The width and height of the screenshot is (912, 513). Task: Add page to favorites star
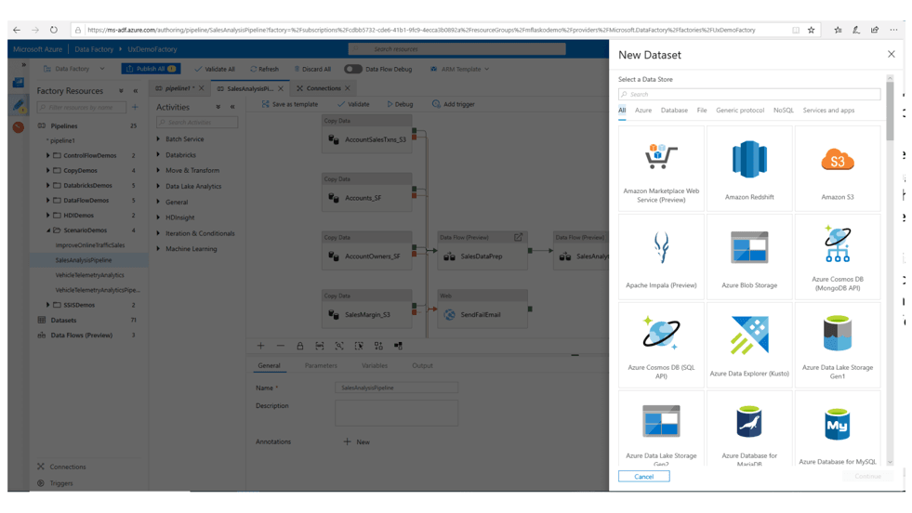coord(811,30)
